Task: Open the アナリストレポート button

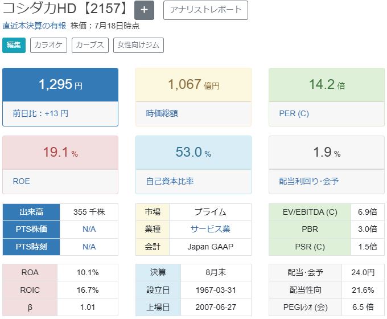Action: point(205,10)
